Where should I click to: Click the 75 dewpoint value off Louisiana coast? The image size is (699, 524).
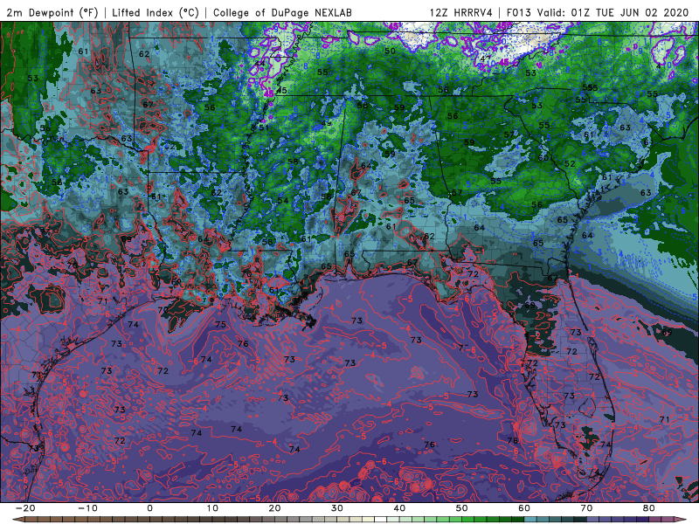coord(221,324)
